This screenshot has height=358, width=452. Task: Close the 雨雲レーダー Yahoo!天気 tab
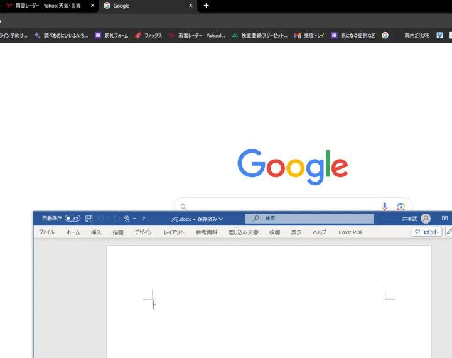tap(92, 6)
